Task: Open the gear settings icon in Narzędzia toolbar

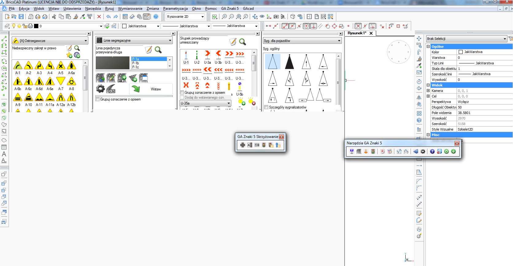Action: [423, 151]
